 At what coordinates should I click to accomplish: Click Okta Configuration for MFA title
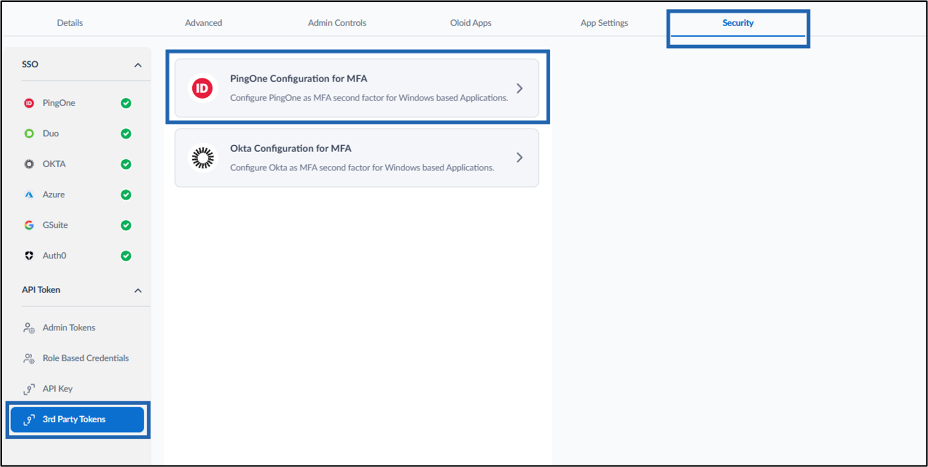point(291,149)
